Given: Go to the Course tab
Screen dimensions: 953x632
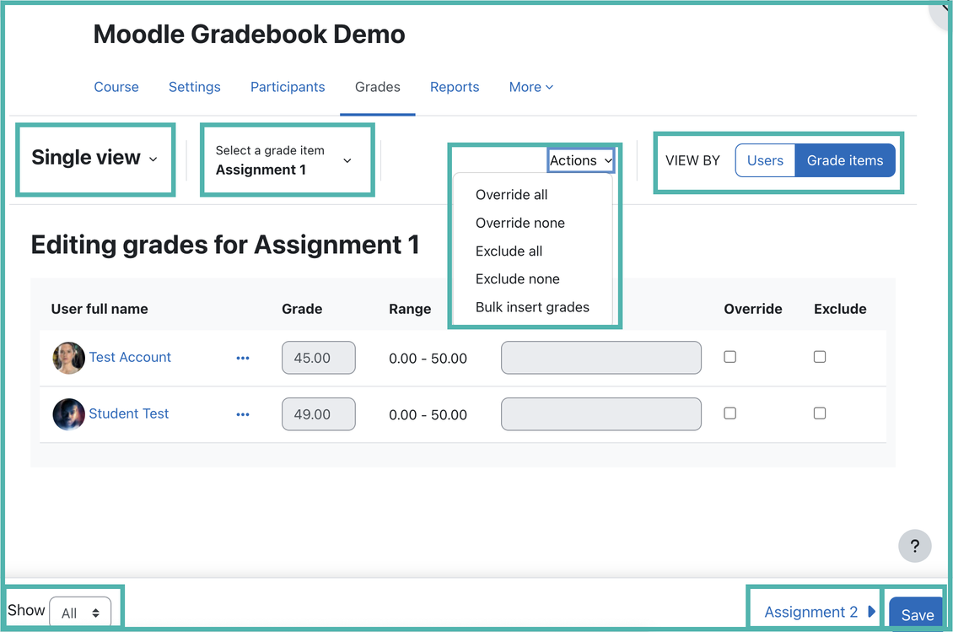Looking at the screenshot, I should click(x=116, y=87).
